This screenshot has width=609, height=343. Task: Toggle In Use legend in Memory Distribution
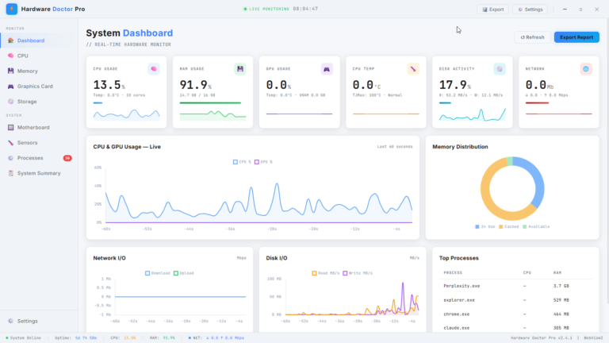[485, 226]
